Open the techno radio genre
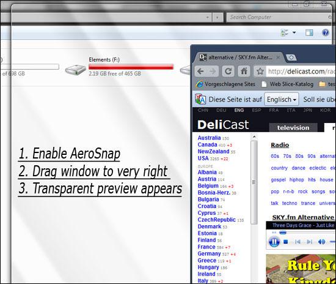The height and width of the screenshot is (284, 336). [290, 203]
